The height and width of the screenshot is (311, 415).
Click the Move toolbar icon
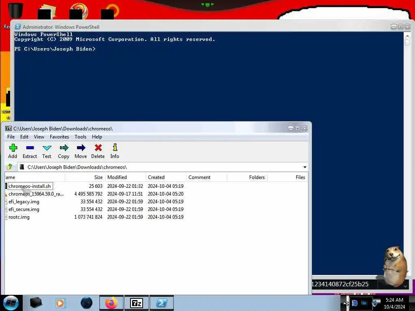(81, 151)
